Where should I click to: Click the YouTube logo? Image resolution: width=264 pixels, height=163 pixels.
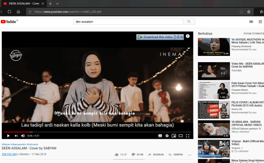coord(9,21)
